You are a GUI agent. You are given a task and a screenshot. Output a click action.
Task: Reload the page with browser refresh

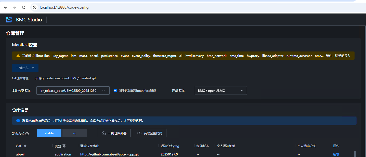(x=24, y=7)
